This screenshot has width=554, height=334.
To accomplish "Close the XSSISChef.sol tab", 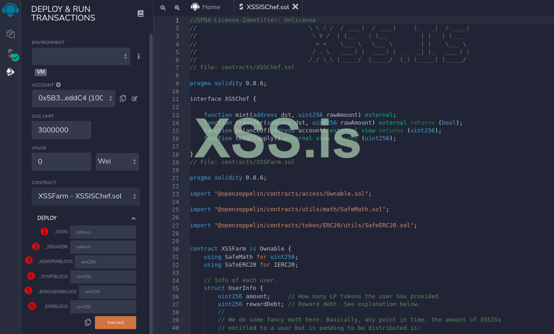I will tap(295, 6).
